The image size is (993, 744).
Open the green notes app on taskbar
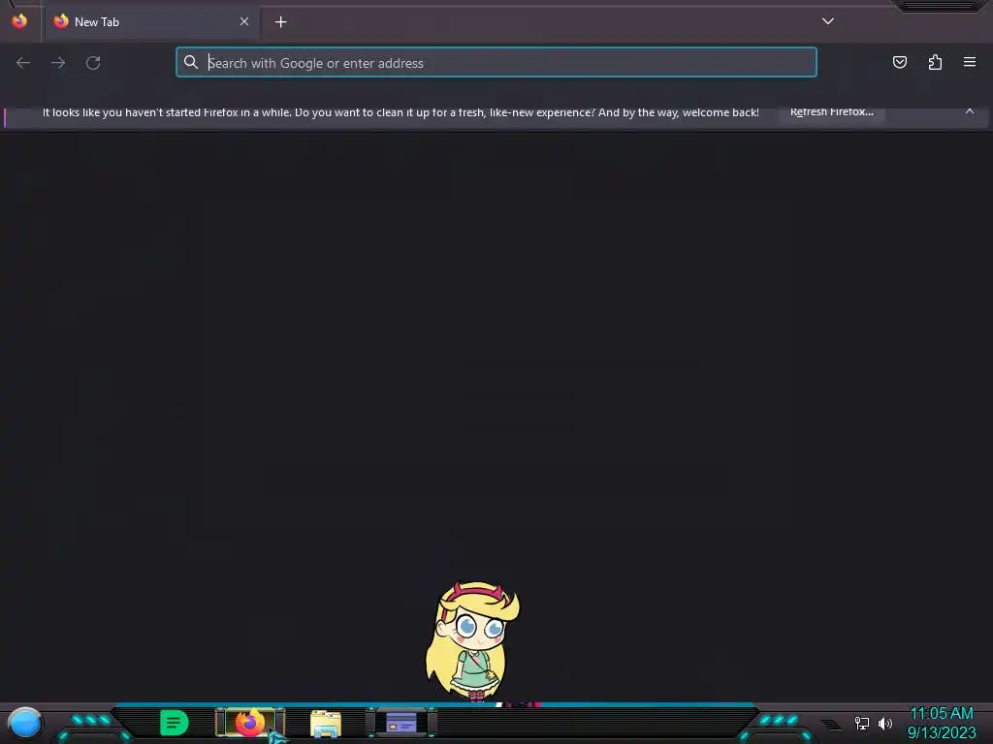tap(175, 723)
